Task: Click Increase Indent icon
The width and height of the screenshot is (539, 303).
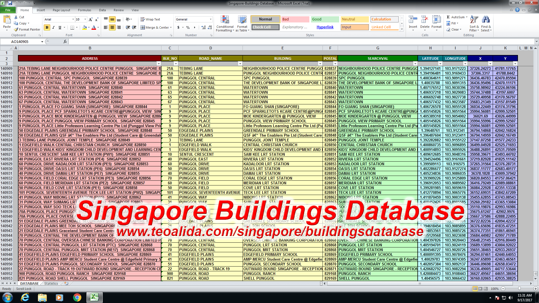Action: tap(134, 27)
